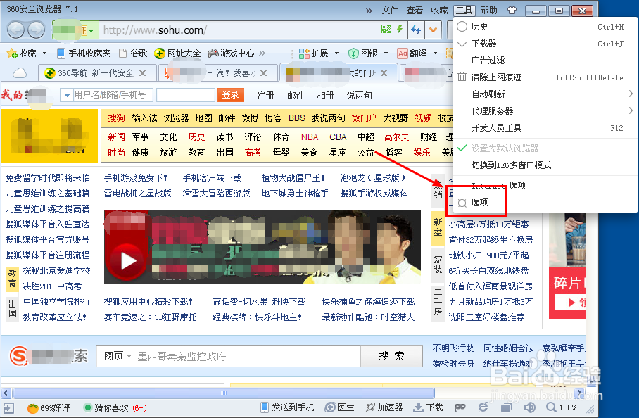Expand the 收藏 dropdown arrow
Image resolution: width=639 pixels, height=418 pixels.
(x=44, y=53)
